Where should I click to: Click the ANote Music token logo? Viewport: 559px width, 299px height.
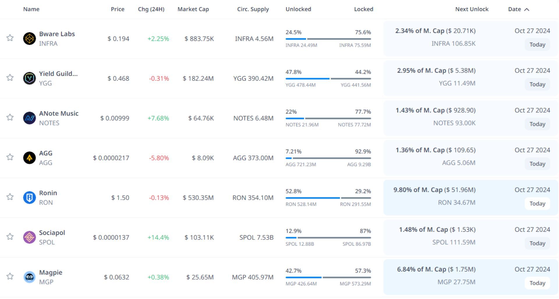click(x=29, y=118)
